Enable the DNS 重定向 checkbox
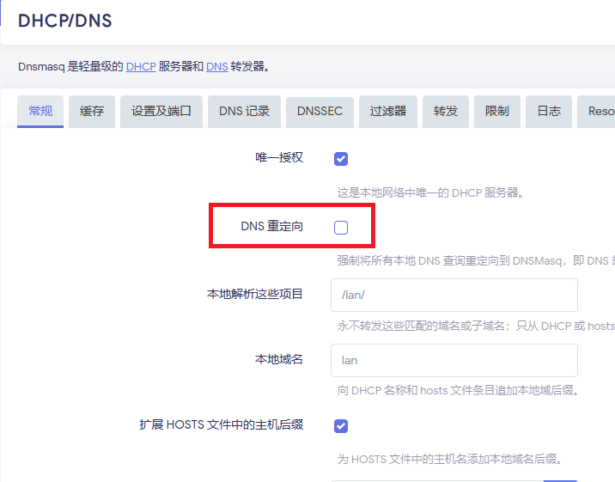The height and width of the screenshot is (482, 615). pyautogui.click(x=341, y=228)
